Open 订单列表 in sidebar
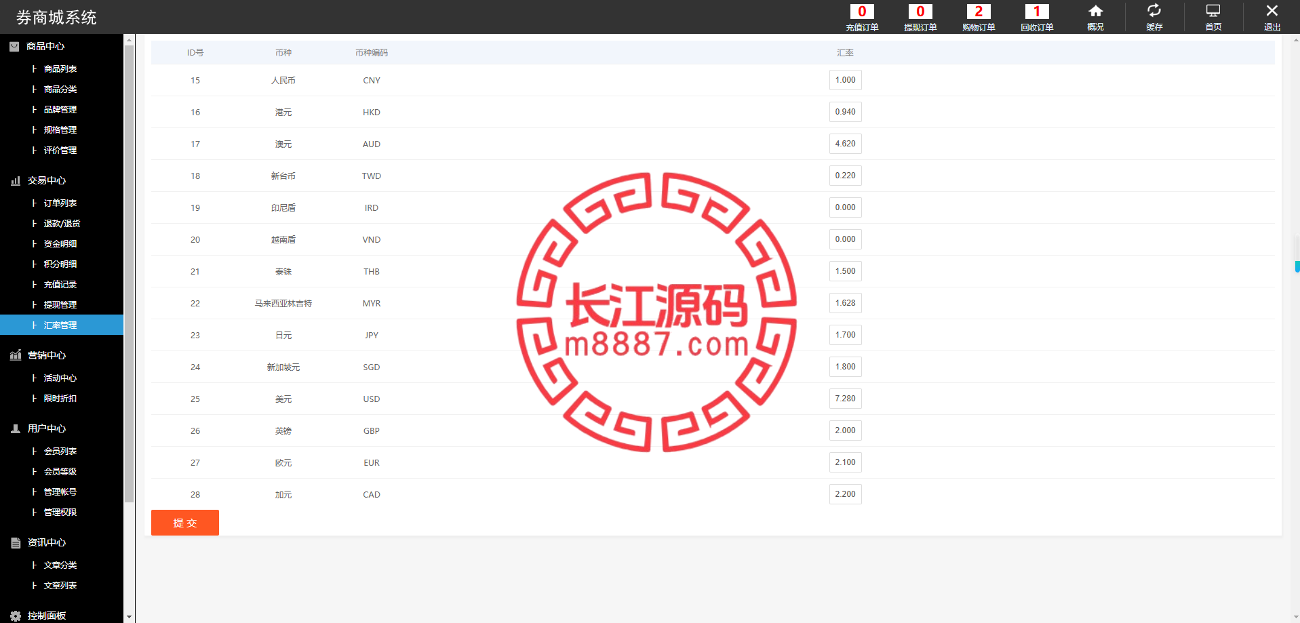Viewport: 1300px width, 623px height. (x=60, y=203)
